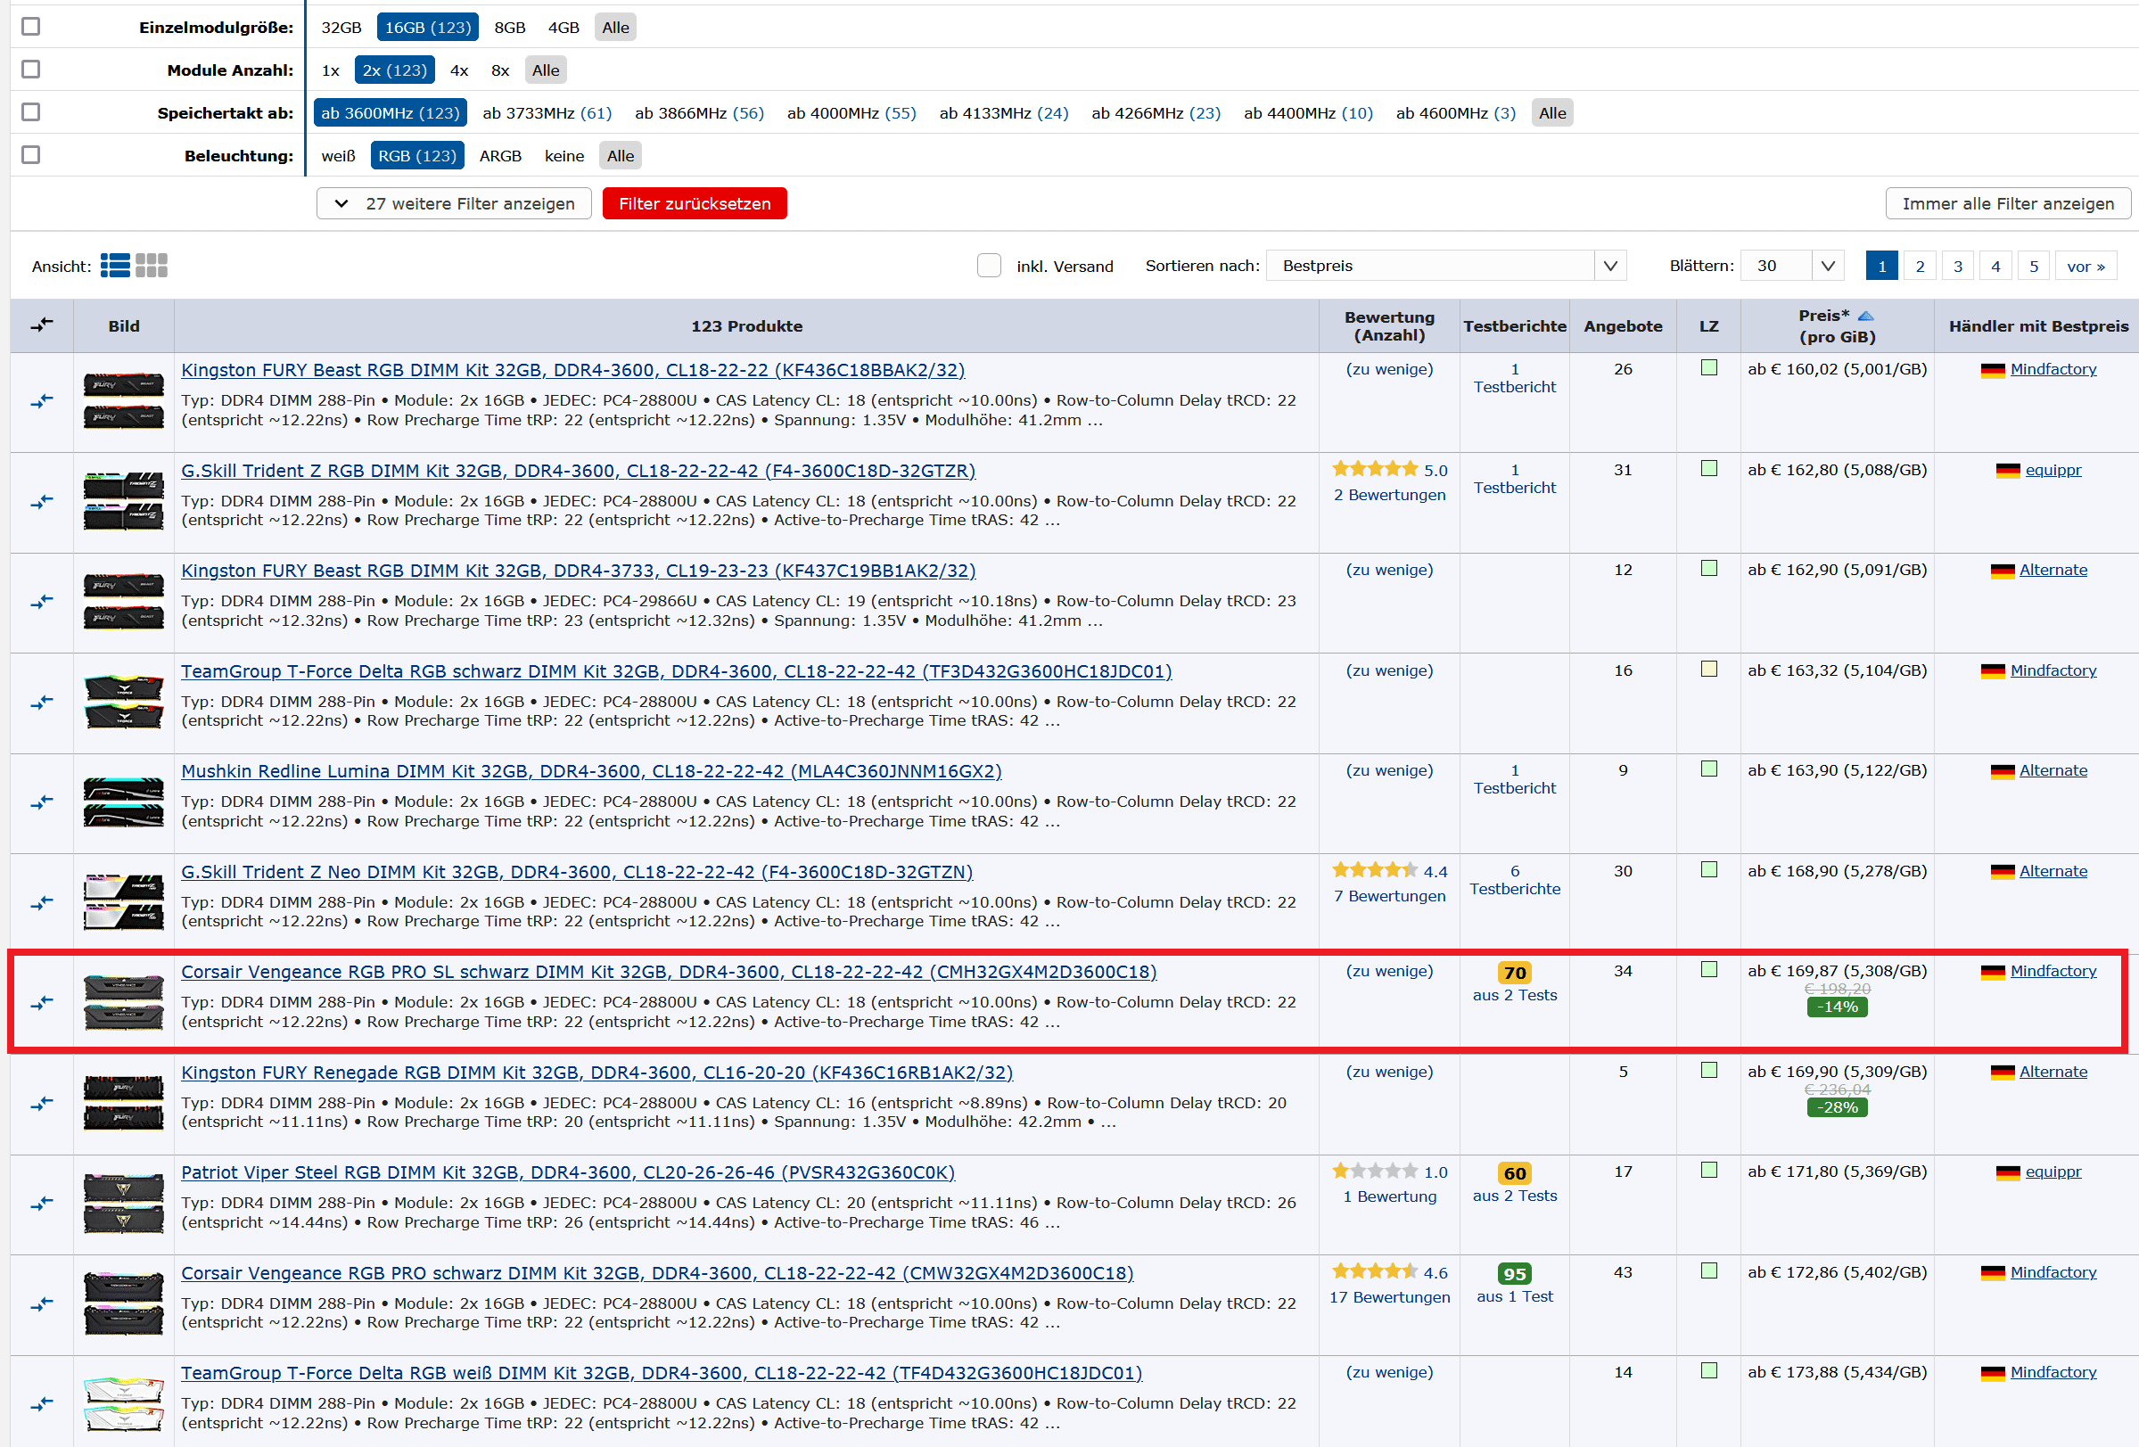Viewport: 2139px width, 1447px height.
Task: Open the TeamGroup T-Force Delta RGB weiß link
Action: point(661,1373)
